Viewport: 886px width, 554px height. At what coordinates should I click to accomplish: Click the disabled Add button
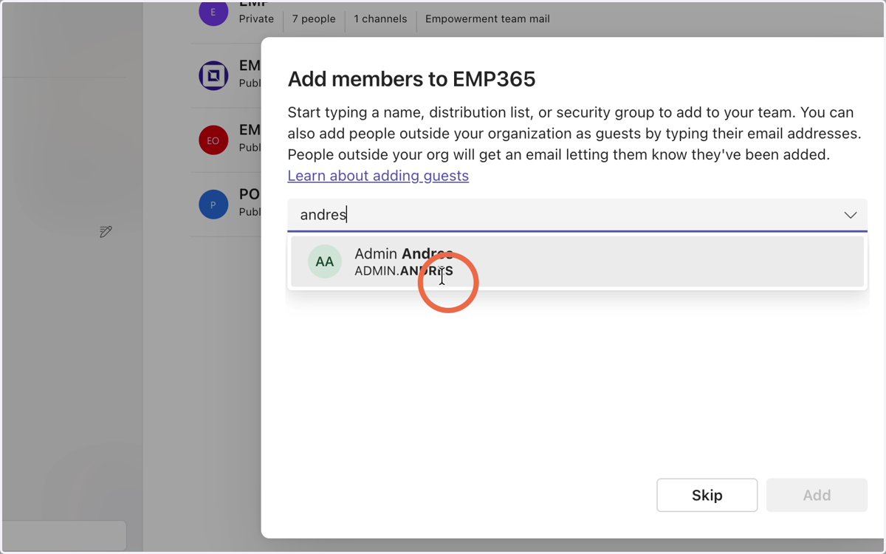817,495
